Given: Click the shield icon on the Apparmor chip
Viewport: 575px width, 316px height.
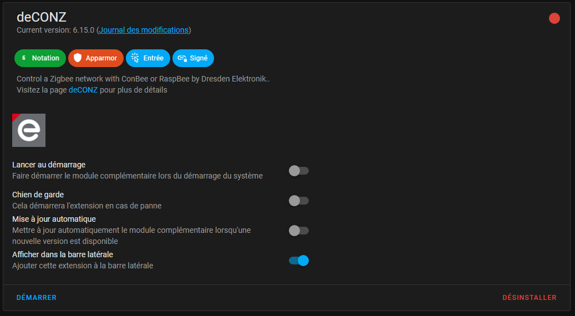Looking at the screenshot, I should pos(78,58).
